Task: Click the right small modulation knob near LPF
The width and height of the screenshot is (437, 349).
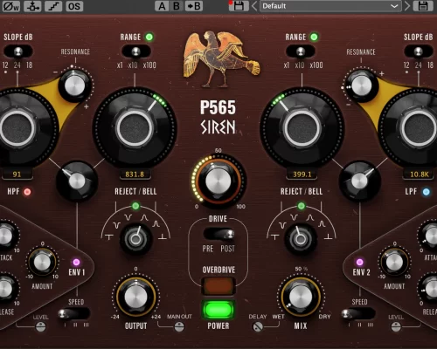Action: click(359, 181)
